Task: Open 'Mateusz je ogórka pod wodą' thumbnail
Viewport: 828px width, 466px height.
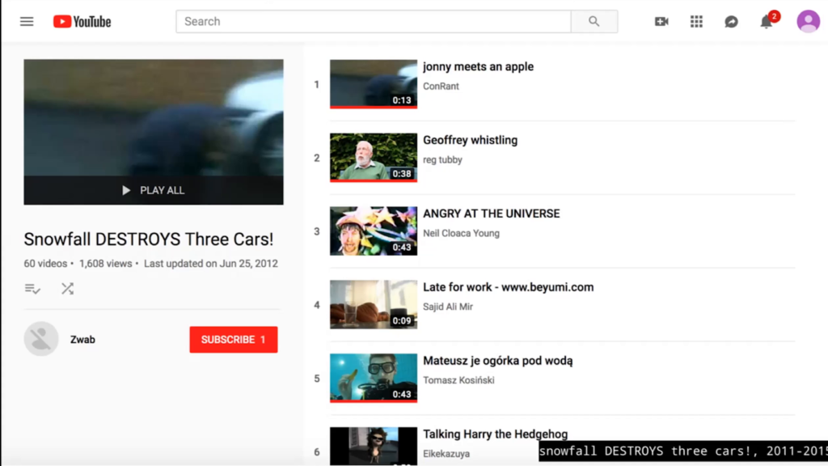Action: coord(374,378)
